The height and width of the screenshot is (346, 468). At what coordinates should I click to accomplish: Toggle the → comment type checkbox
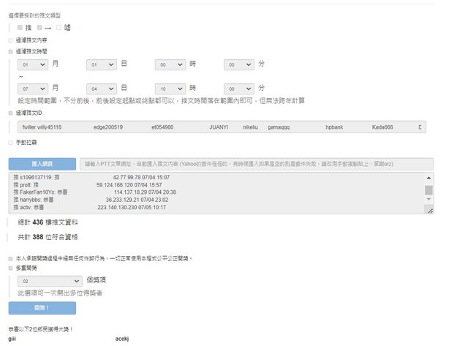coord(38,27)
